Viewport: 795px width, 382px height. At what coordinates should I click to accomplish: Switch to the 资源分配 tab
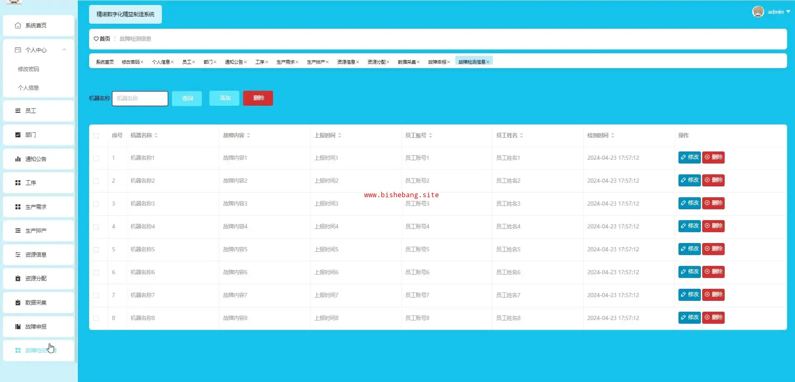pos(376,62)
